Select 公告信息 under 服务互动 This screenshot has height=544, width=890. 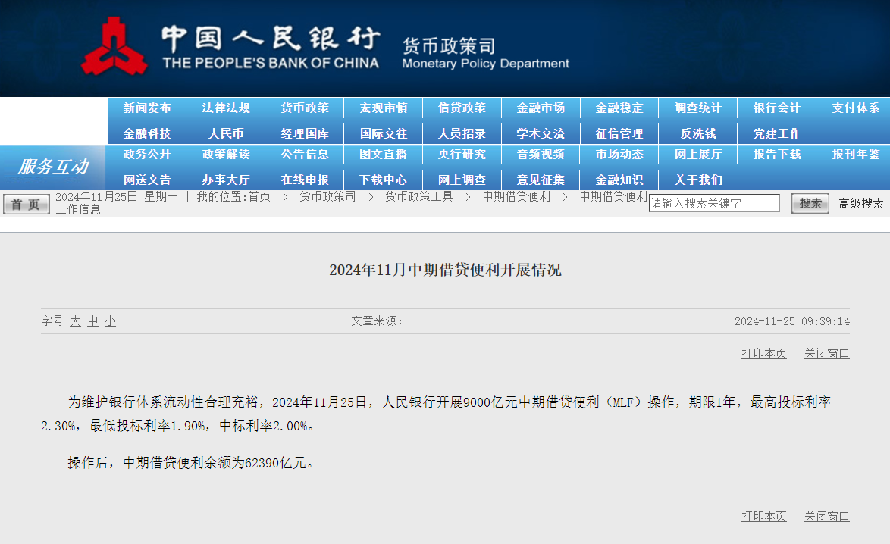[x=305, y=154]
